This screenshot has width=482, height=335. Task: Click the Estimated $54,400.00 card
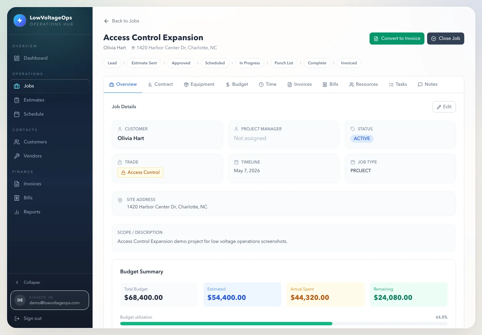tap(242, 294)
